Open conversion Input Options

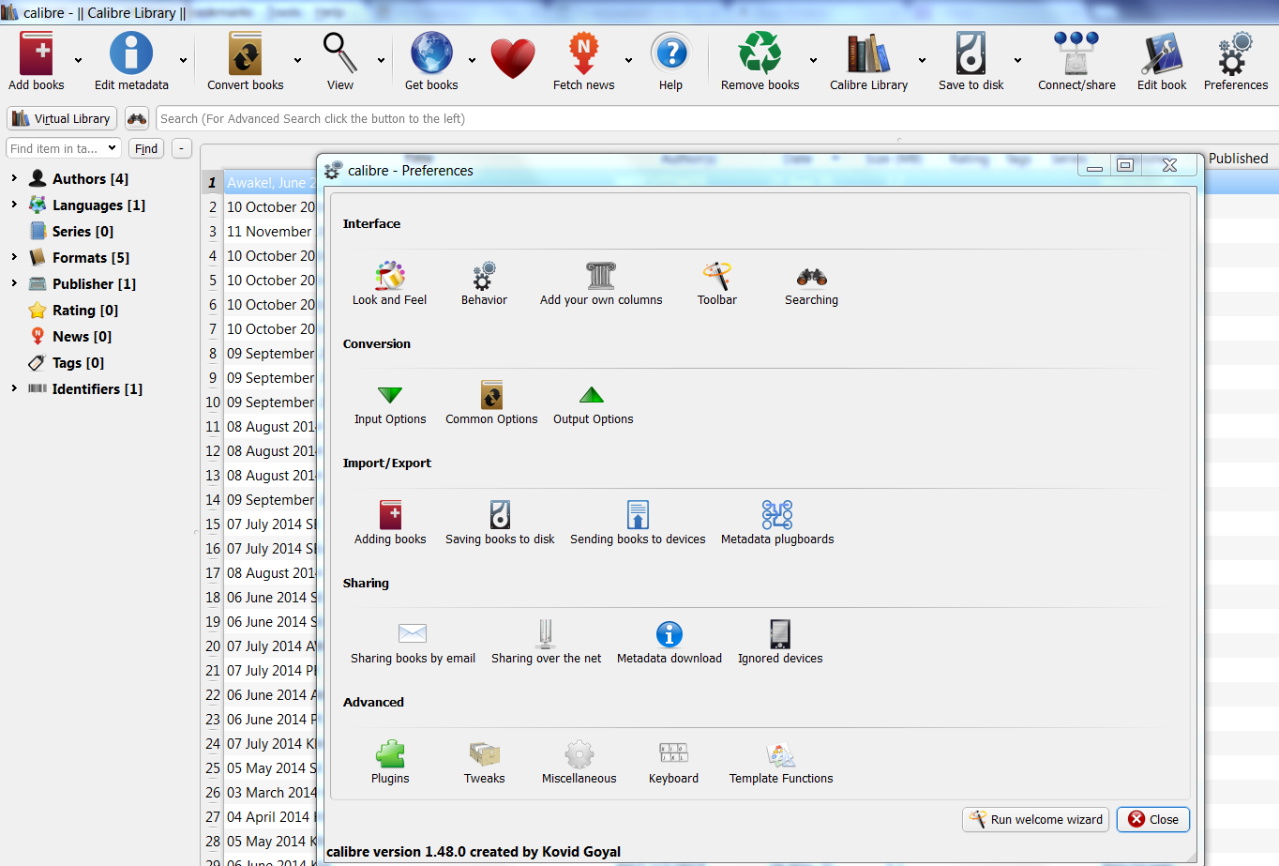[x=390, y=404]
